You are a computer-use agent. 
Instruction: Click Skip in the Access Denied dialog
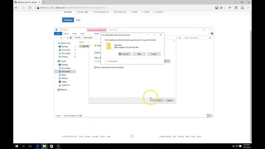139,54
